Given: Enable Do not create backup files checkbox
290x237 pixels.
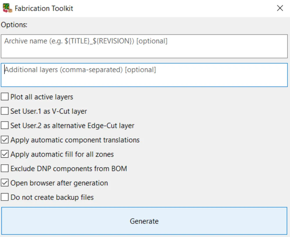Looking at the screenshot, I should click(x=5, y=198).
